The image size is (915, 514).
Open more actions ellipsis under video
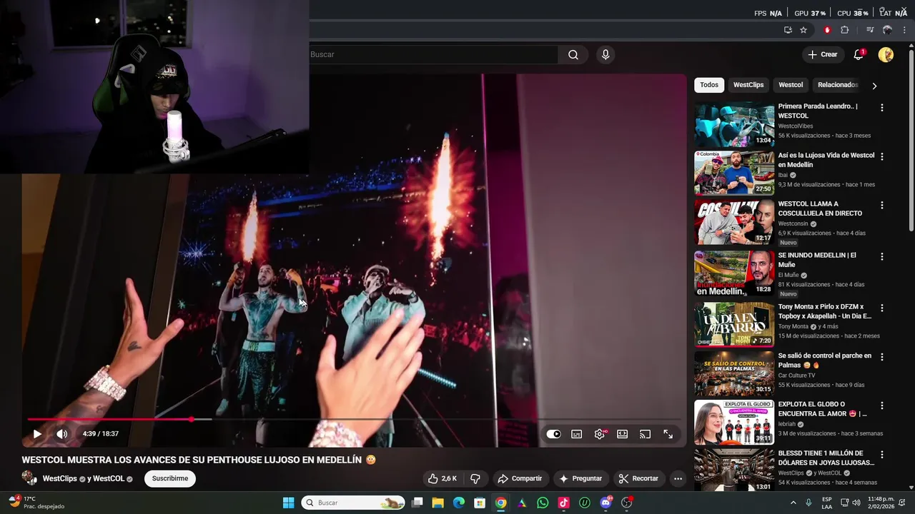click(x=678, y=478)
